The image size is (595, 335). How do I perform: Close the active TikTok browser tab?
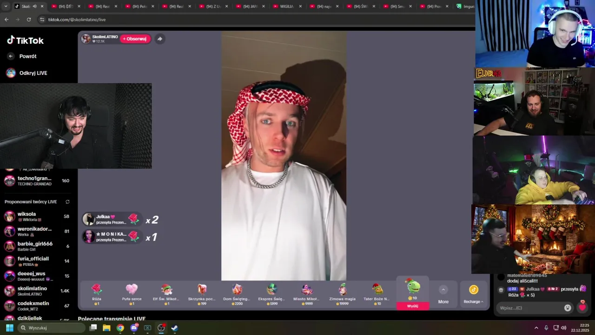coord(42,7)
